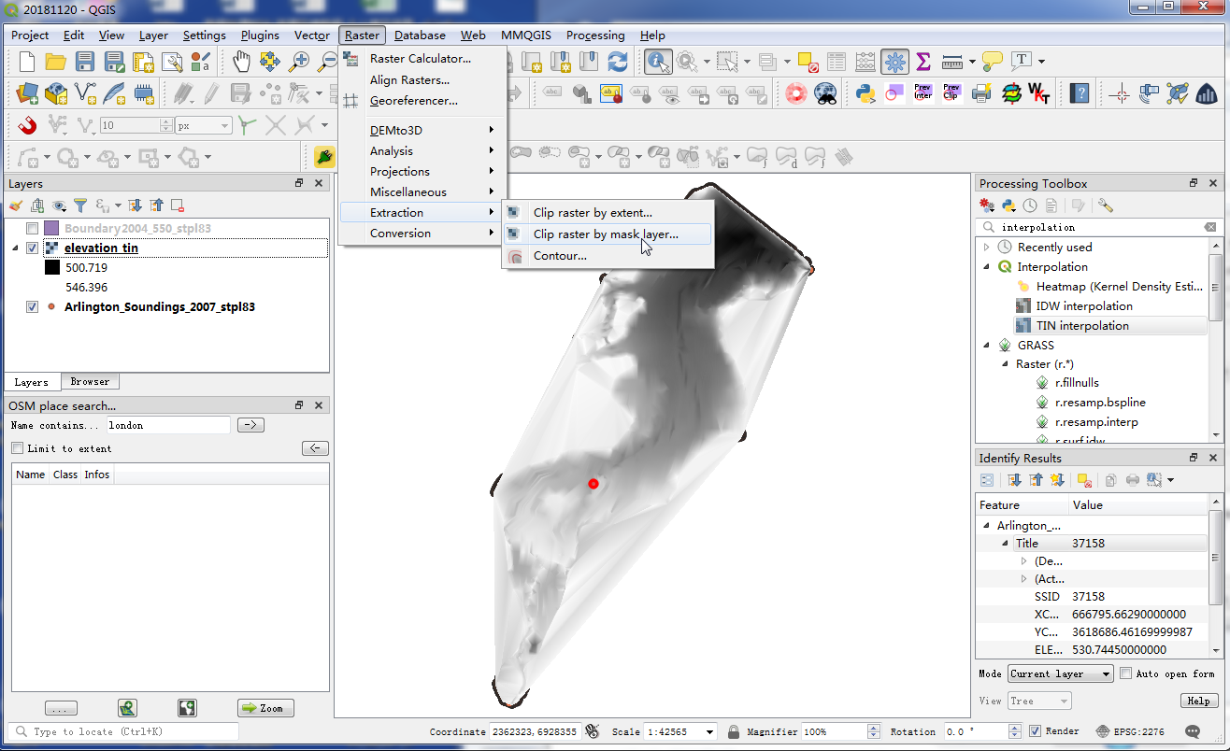The image size is (1230, 751).
Task: Click the Help button in Identify Results
Action: click(1197, 701)
